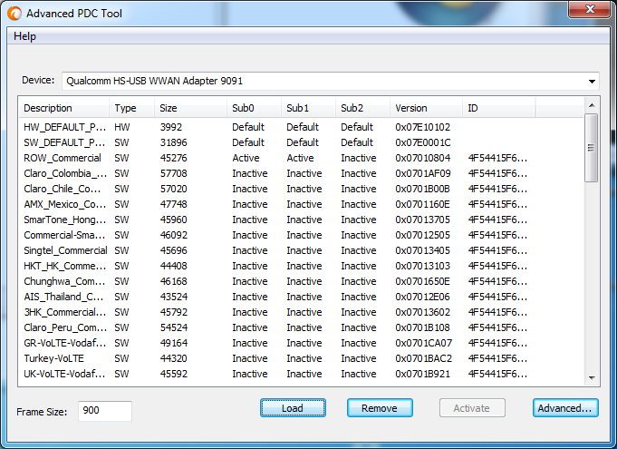Select the Claro_Chile_Co... row
Screen dimensions: 617x449
pyautogui.click(x=301, y=189)
